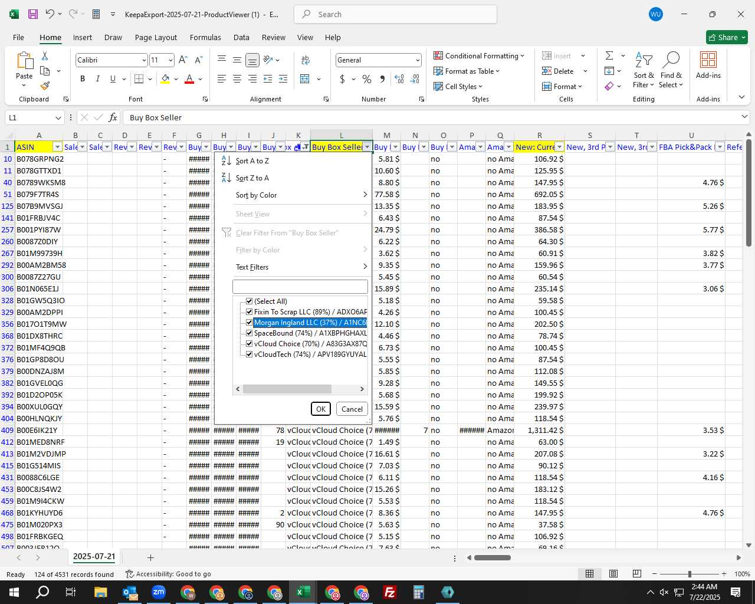
Task: Open the Add-ins button
Action: (x=708, y=65)
